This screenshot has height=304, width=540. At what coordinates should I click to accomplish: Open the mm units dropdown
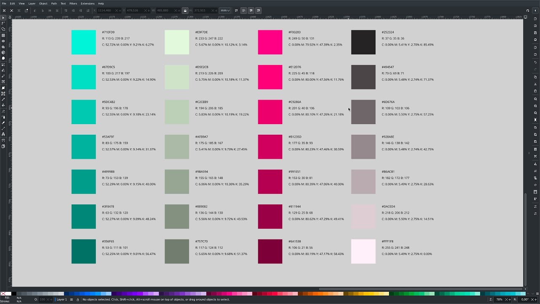point(225,11)
